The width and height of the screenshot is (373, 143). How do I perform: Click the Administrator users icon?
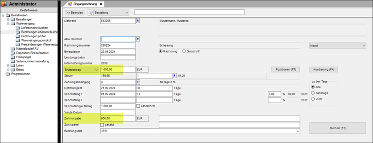[4, 4]
